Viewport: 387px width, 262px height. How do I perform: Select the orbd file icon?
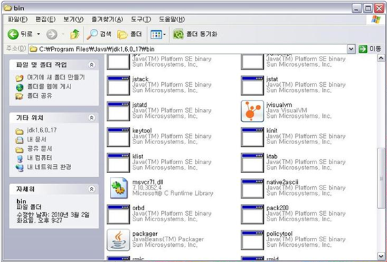click(118, 214)
